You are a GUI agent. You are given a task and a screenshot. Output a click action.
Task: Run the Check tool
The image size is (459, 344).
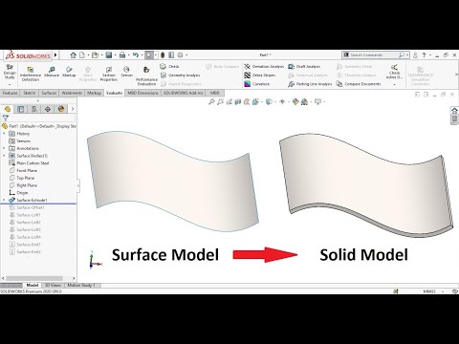pyautogui.click(x=169, y=66)
